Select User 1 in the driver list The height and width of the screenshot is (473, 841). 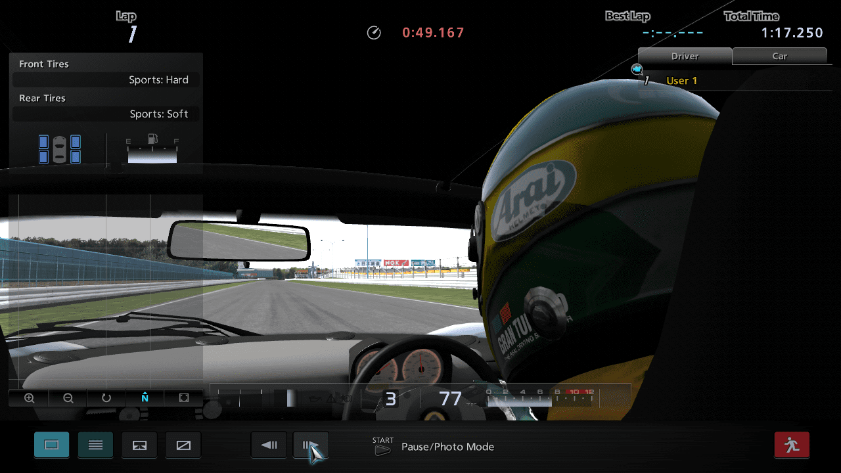[x=681, y=81]
